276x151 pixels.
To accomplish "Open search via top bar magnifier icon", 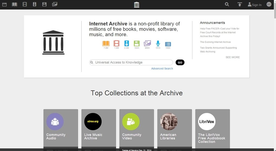I will click(227, 4).
